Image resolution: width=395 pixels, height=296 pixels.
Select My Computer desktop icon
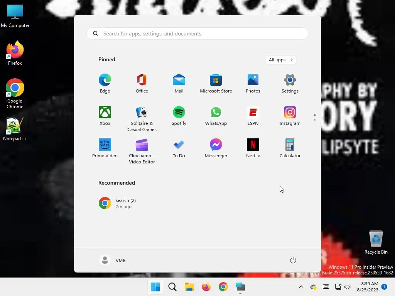pyautogui.click(x=15, y=16)
